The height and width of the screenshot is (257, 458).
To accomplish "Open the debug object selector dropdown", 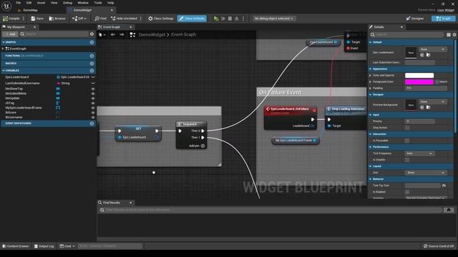I will [x=273, y=19].
